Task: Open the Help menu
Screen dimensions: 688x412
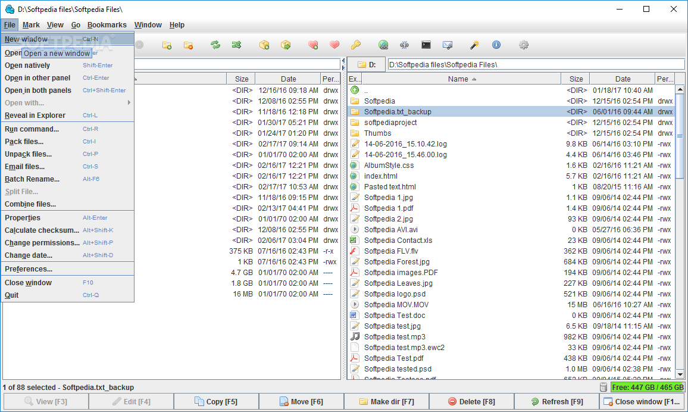Action: coord(177,25)
